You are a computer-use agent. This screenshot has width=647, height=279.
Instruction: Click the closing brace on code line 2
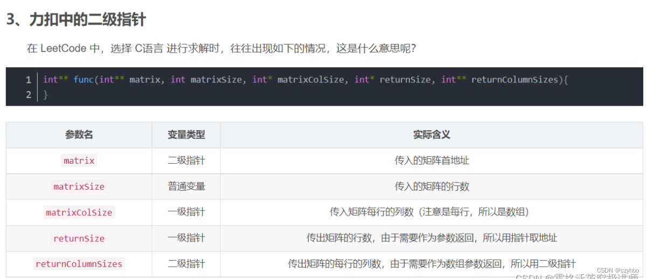point(46,95)
